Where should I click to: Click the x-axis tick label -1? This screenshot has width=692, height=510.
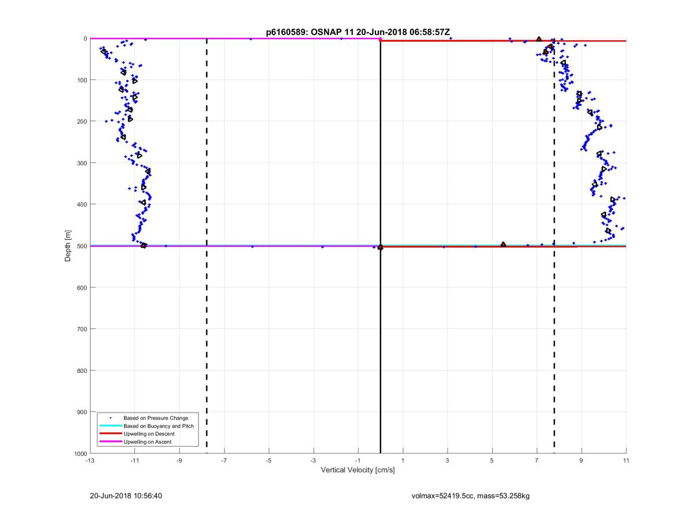[x=358, y=460]
